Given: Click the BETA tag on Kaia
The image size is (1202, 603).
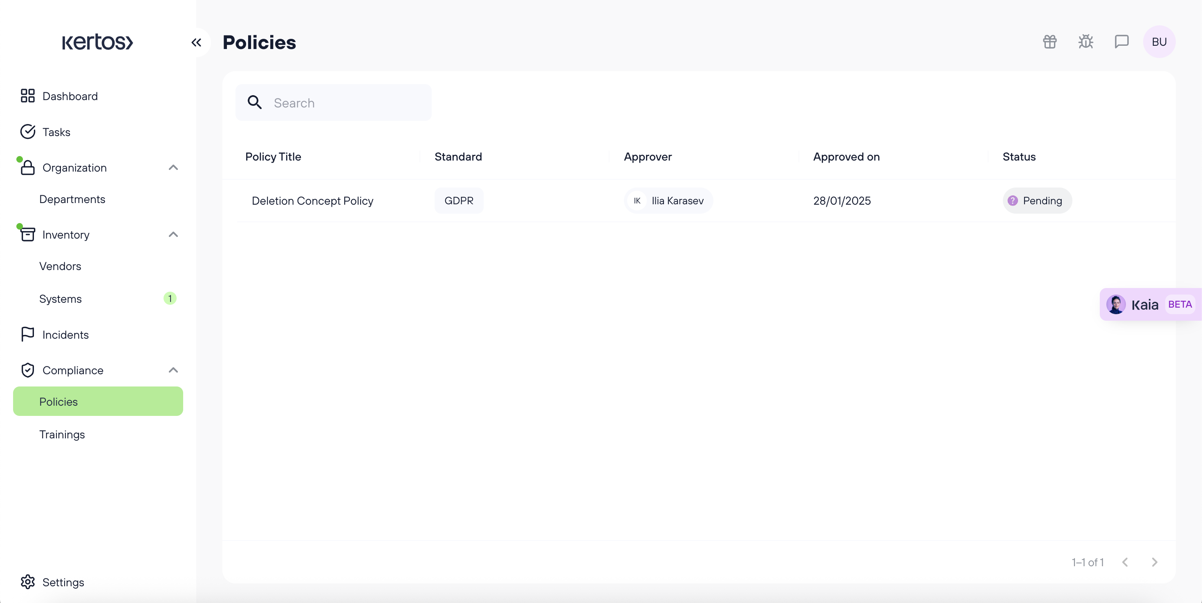Looking at the screenshot, I should pyautogui.click(x=1180, y=304).
